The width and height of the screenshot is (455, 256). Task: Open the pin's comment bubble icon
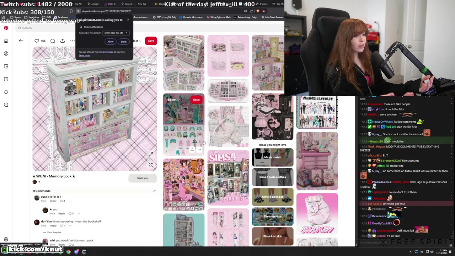(x=53, y=41)
